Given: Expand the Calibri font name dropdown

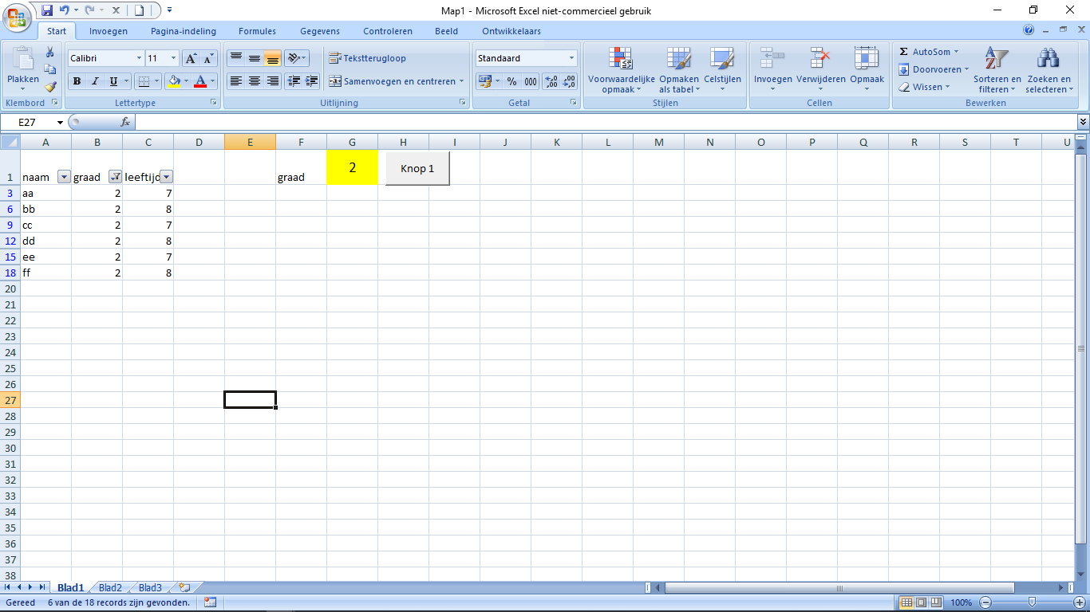Looking at the screenshot, I should coord(139,58).
